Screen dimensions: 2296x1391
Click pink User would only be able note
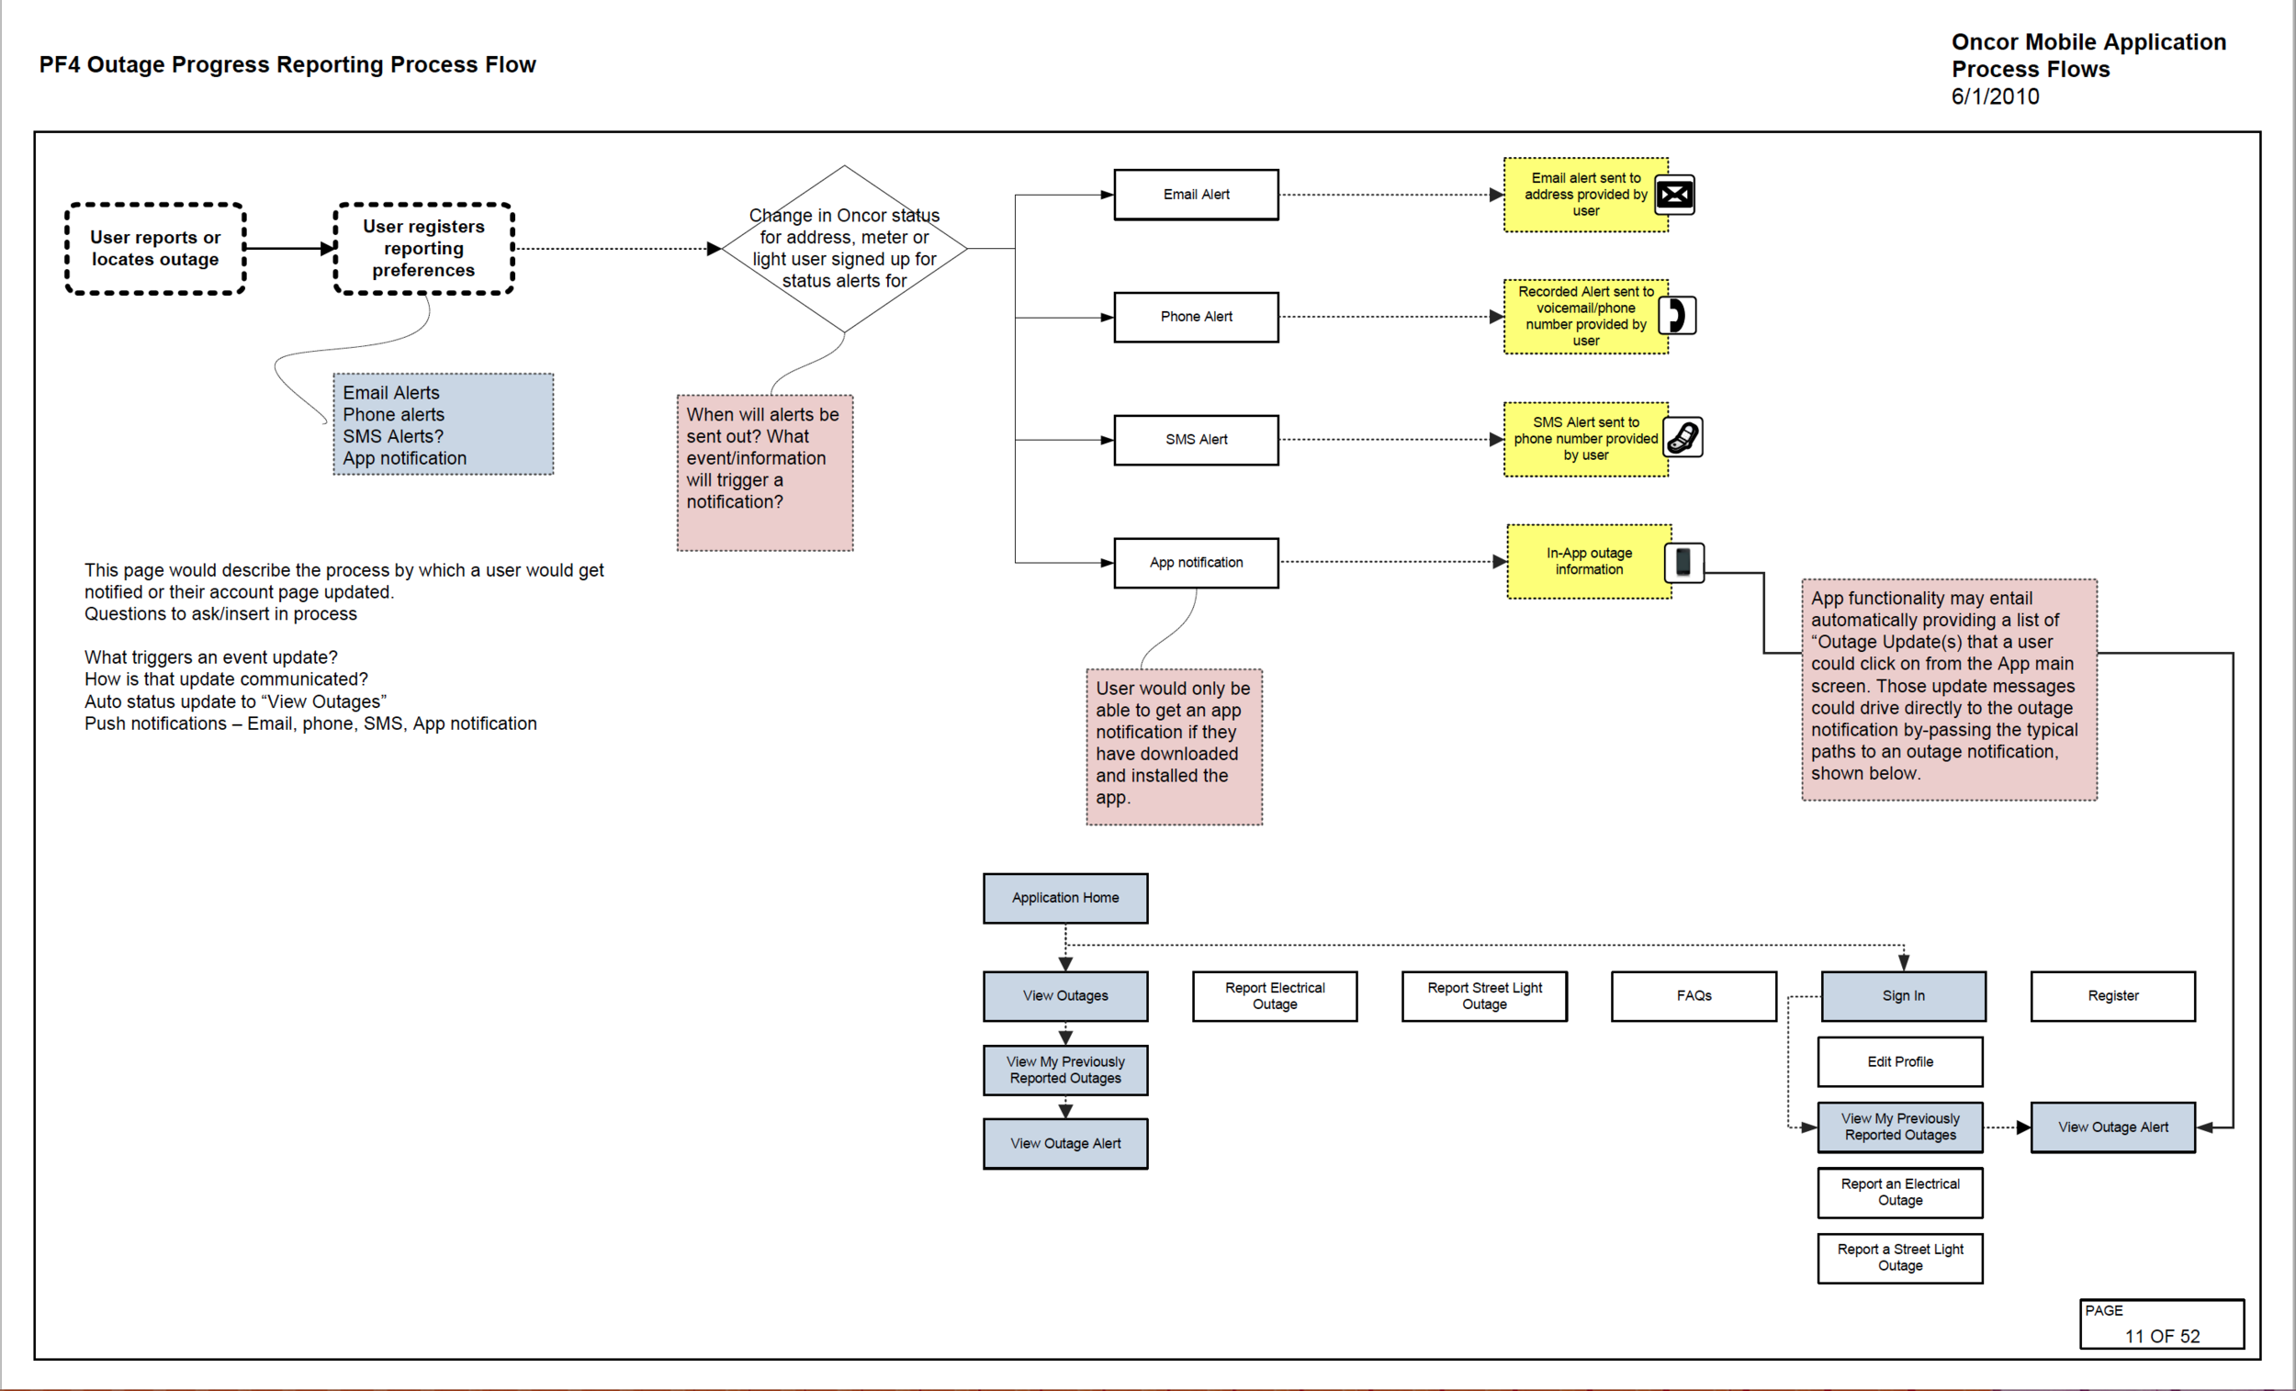pos(1174,747)
